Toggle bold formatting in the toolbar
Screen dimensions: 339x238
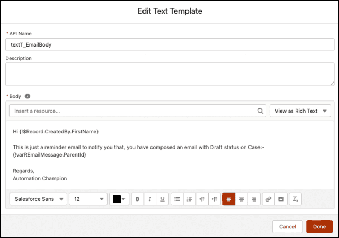point(138,199)
